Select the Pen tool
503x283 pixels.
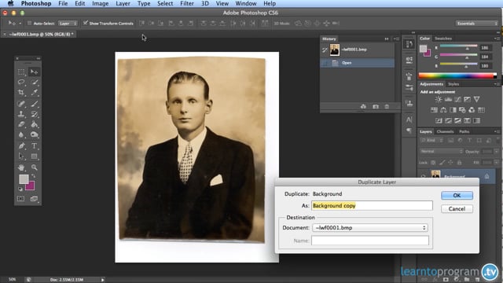point(21,146)
